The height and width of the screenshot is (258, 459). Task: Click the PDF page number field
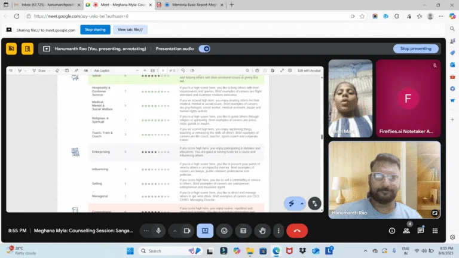(163, 70)
